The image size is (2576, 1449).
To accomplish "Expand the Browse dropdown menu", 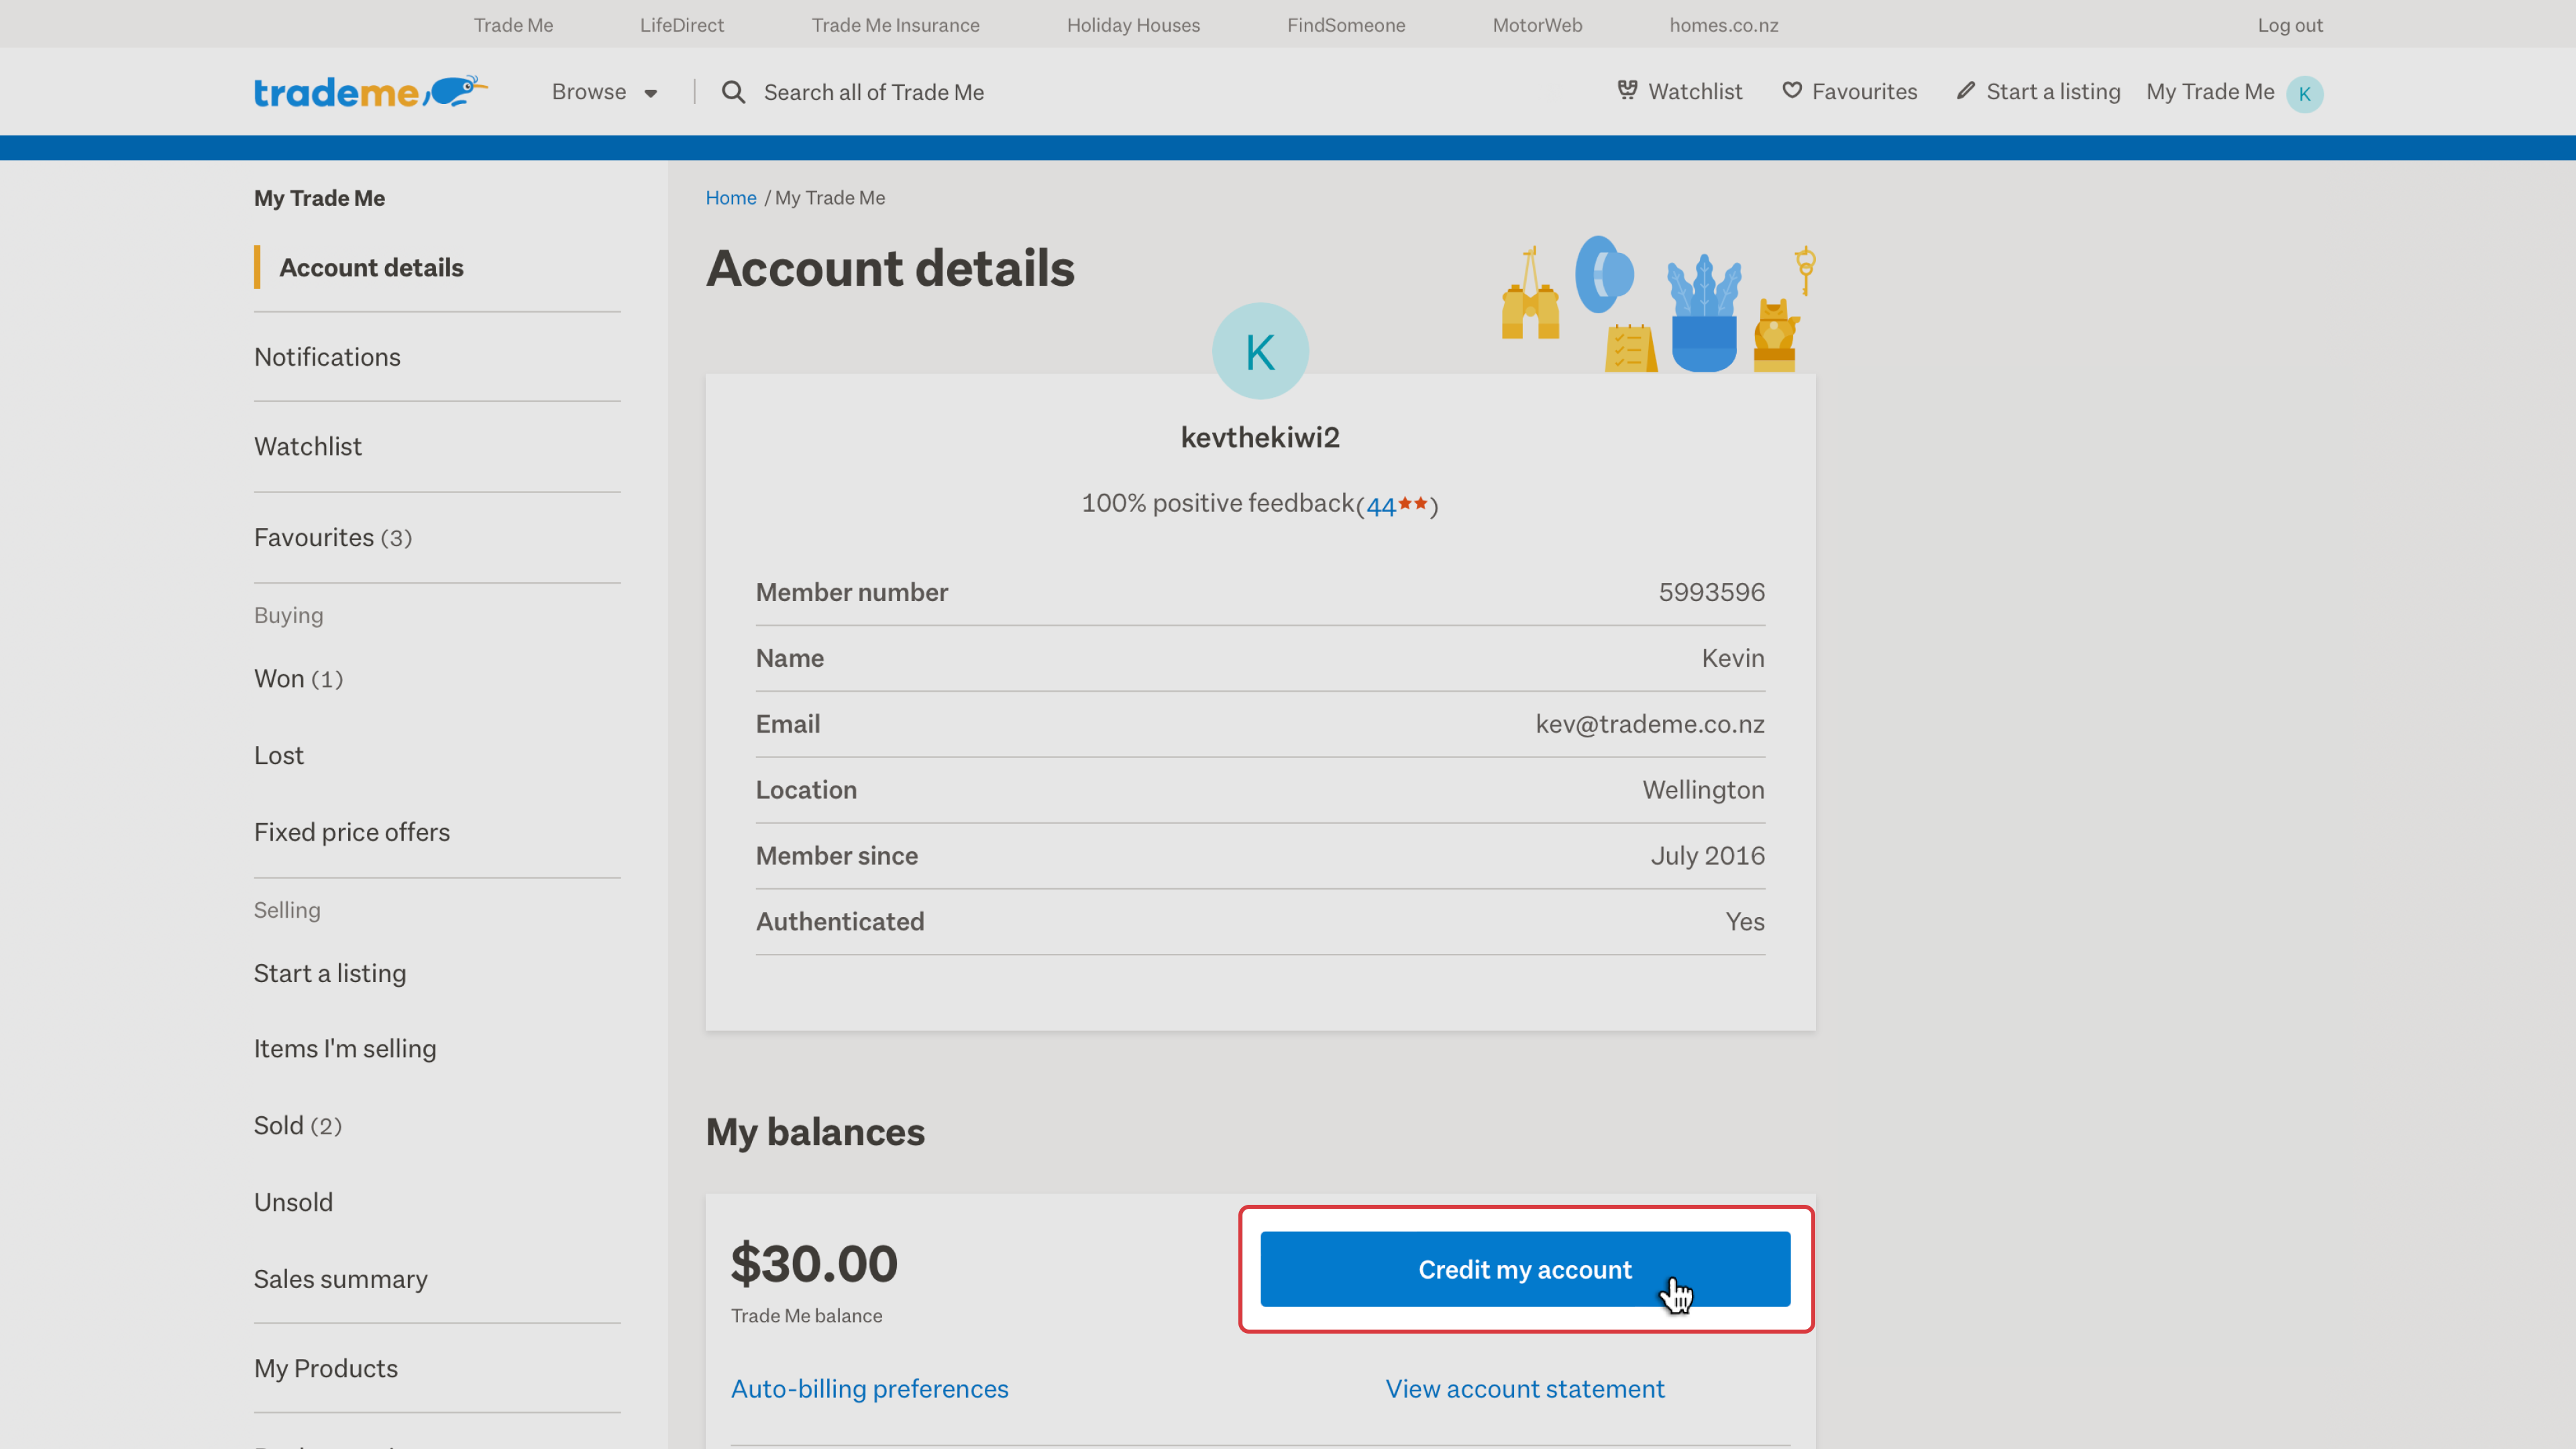I will pos(604,92).
